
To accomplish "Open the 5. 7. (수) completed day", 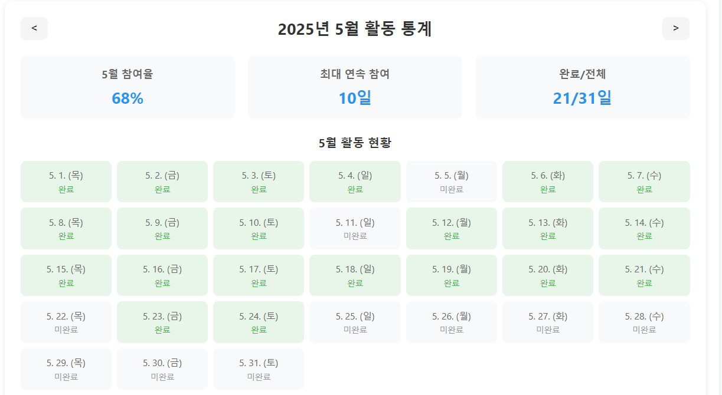I will coord(644,182).
